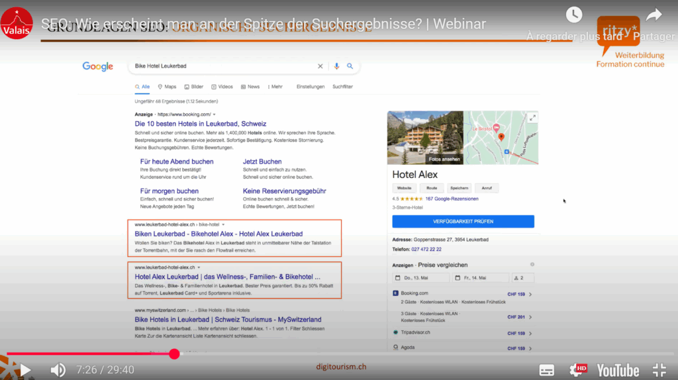
Task: Click the Hotel Alex photo thumbnail
Action: (x=425, y=138)
